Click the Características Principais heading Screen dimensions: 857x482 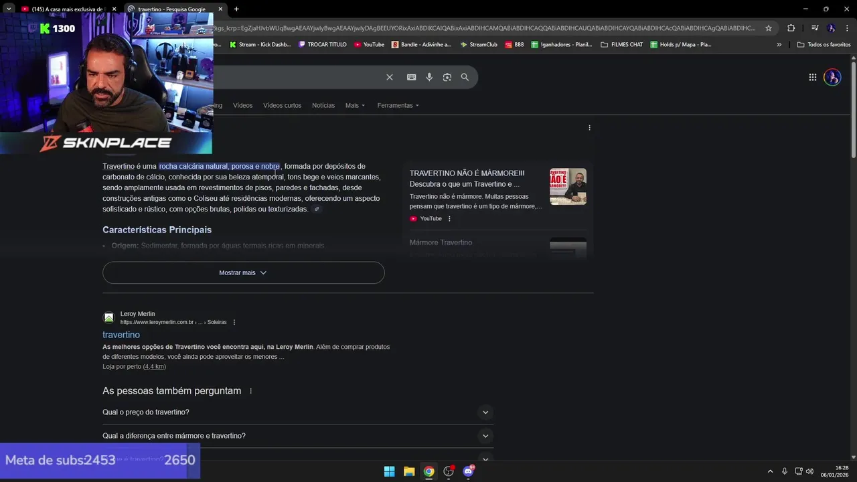(x=157, y=230)
